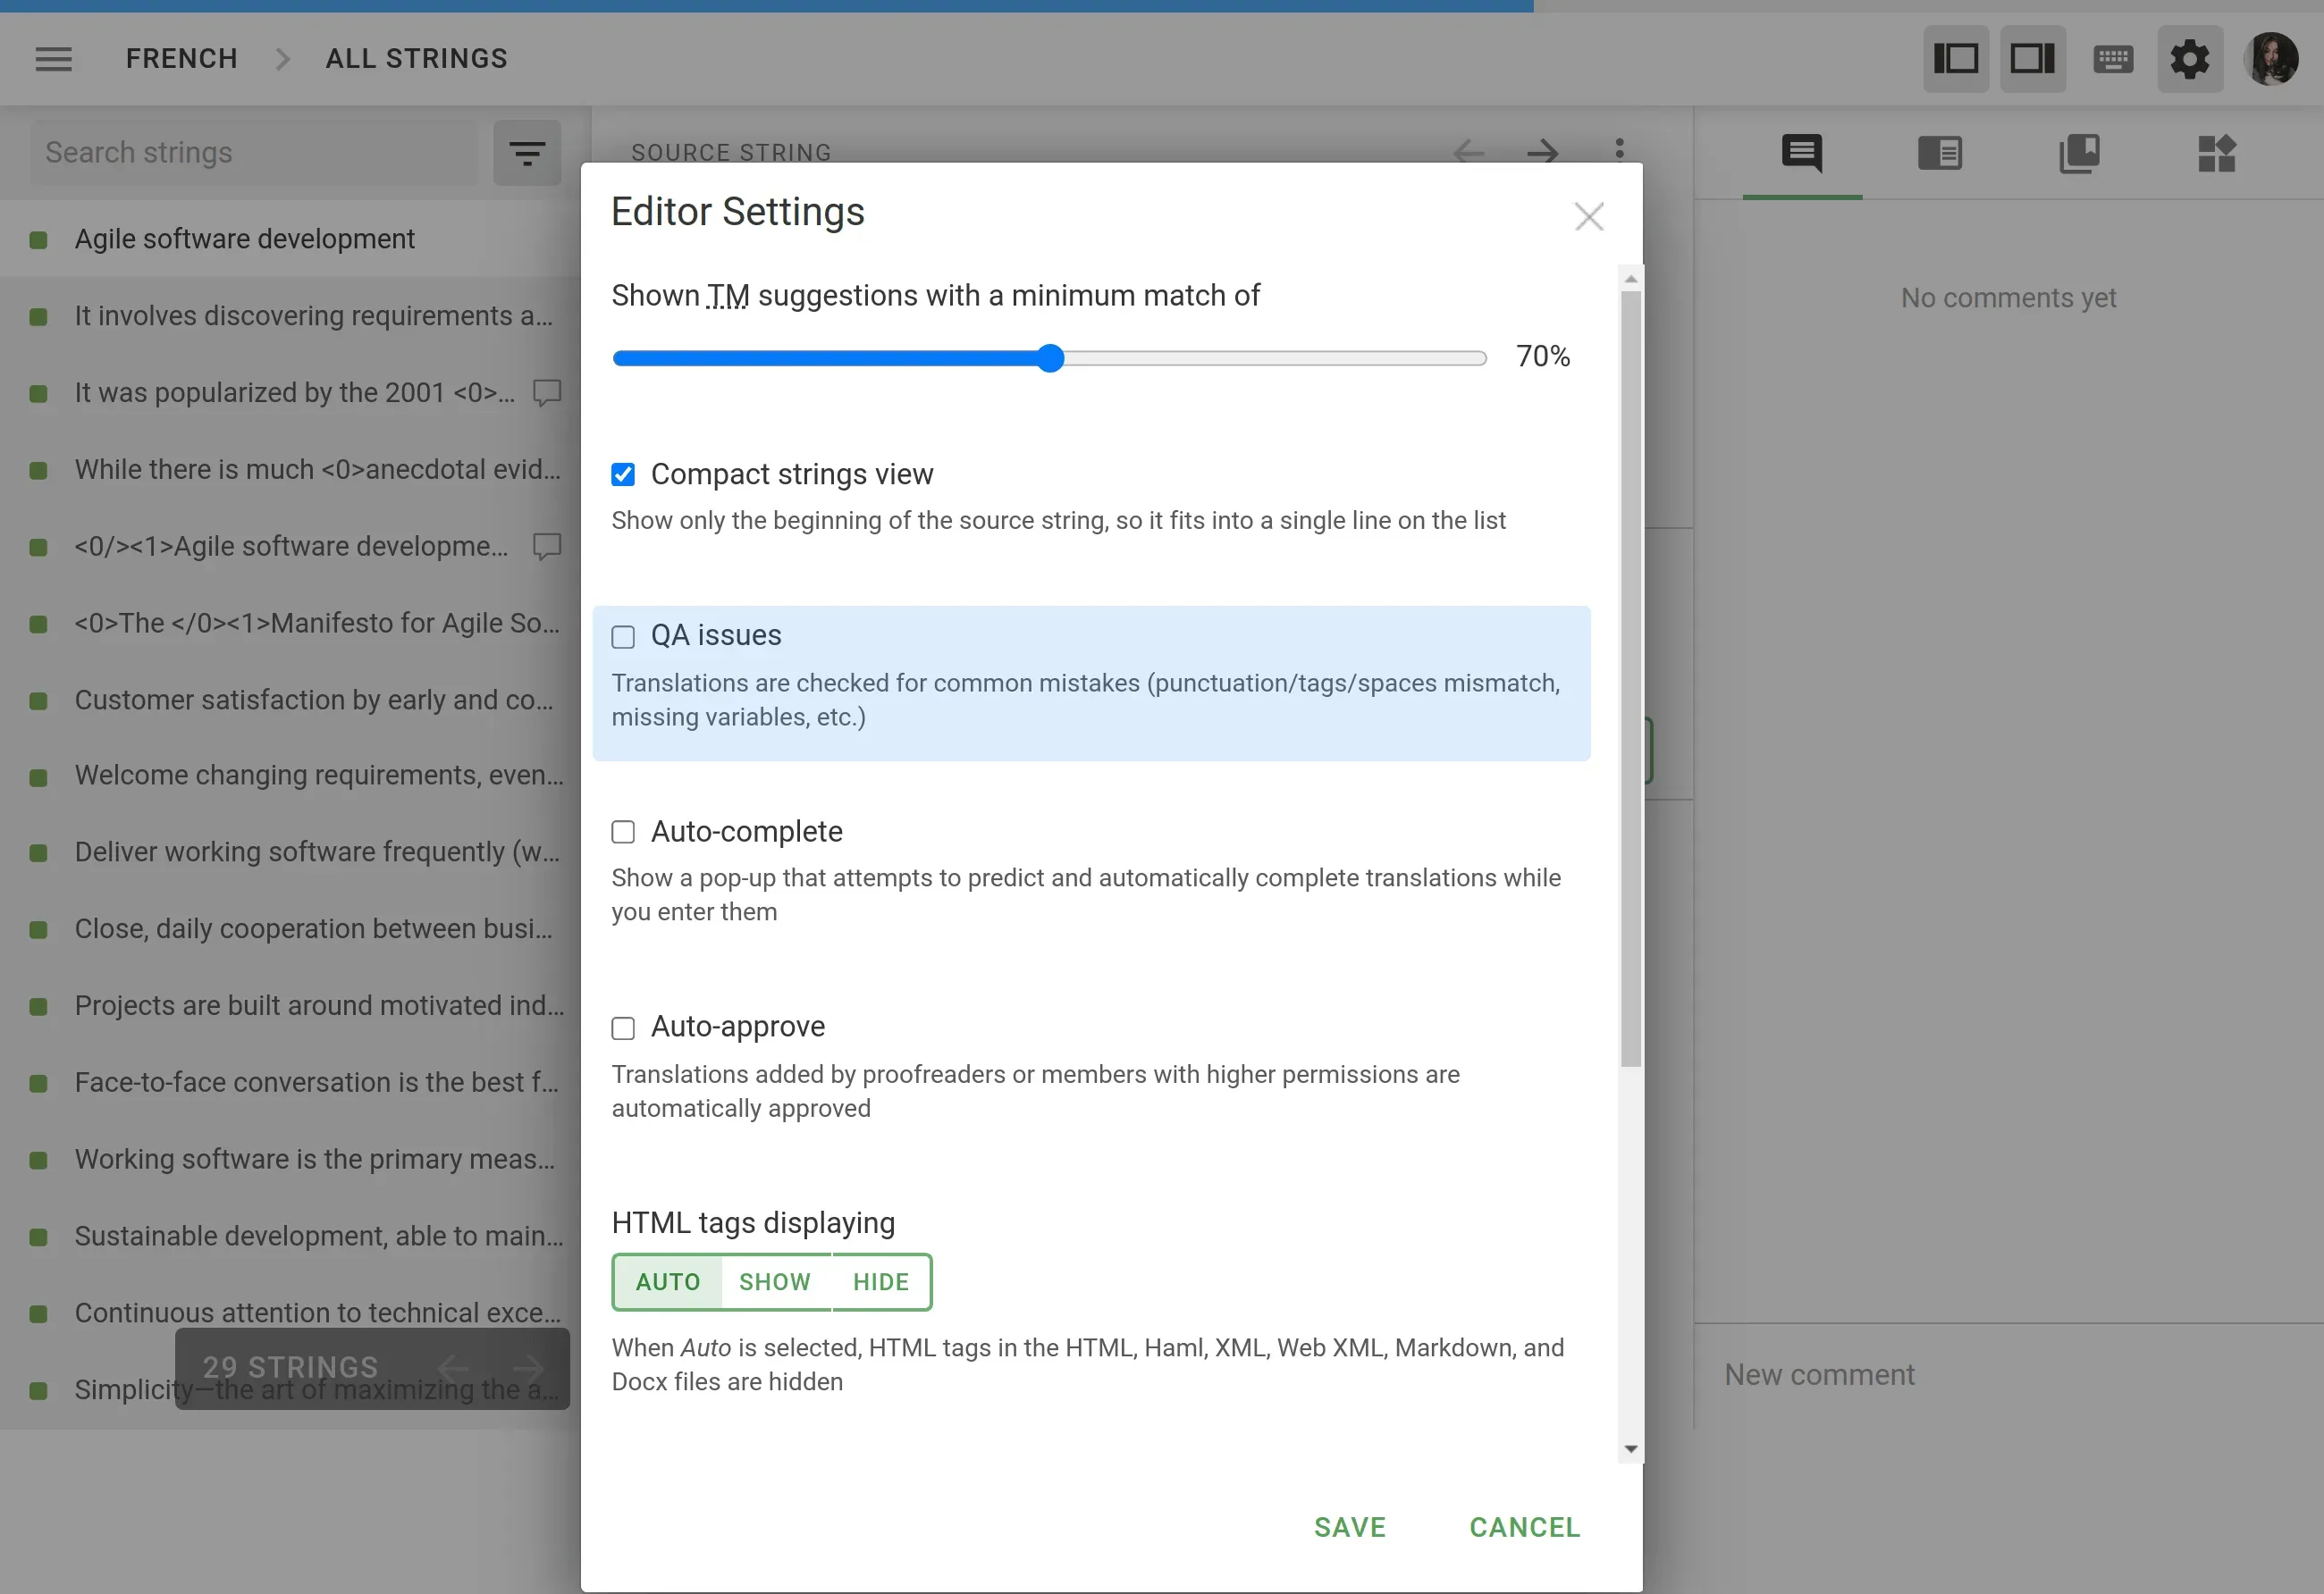Open the Terms glossary panel
Image resolution: width=2324 pixels, height=1594 pixels.
click(2080, 153)
